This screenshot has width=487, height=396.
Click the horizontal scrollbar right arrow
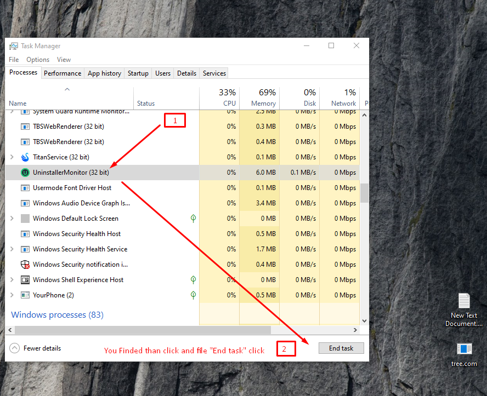point(355,330)
